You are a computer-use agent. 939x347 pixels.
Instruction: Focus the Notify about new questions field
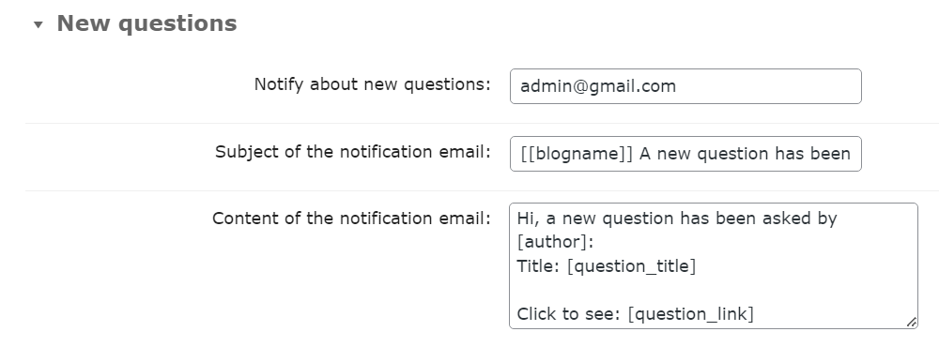pos(685,86)
